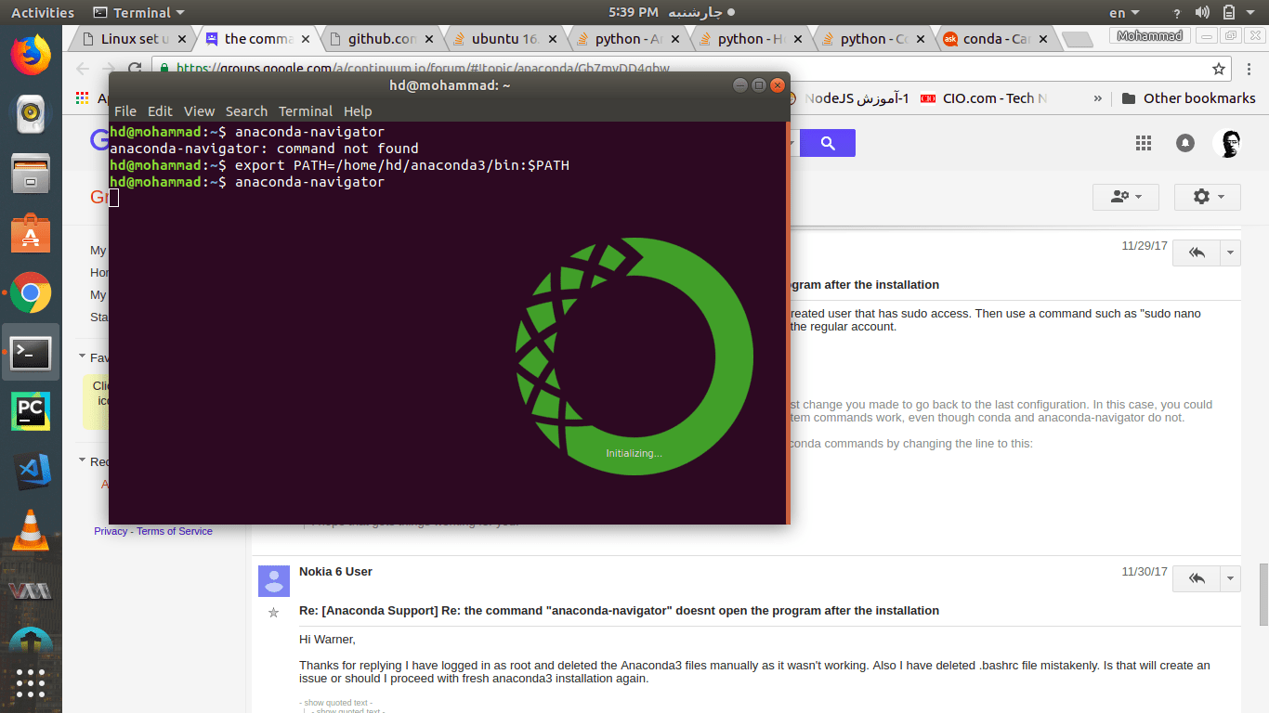Close the 'Linux set u' tab
Image resolution: width=1269 pixels, height=713 pixels.
[182, 39]
